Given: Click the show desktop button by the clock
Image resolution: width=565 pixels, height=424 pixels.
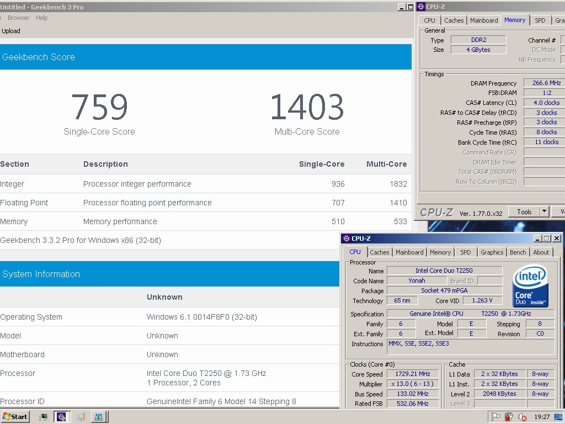Looking at the screenshot, I should click(559, 417).
